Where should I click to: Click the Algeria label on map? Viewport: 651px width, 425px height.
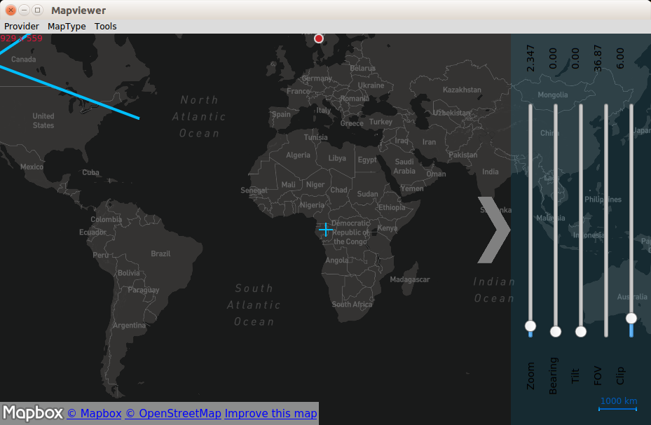click(x=298, y=155)
